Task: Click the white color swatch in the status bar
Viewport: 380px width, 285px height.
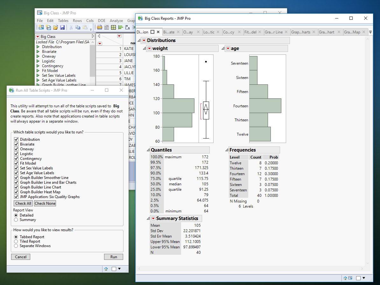Action: click(358, 278)
